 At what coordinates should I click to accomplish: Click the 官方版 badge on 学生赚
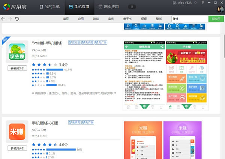75,42
